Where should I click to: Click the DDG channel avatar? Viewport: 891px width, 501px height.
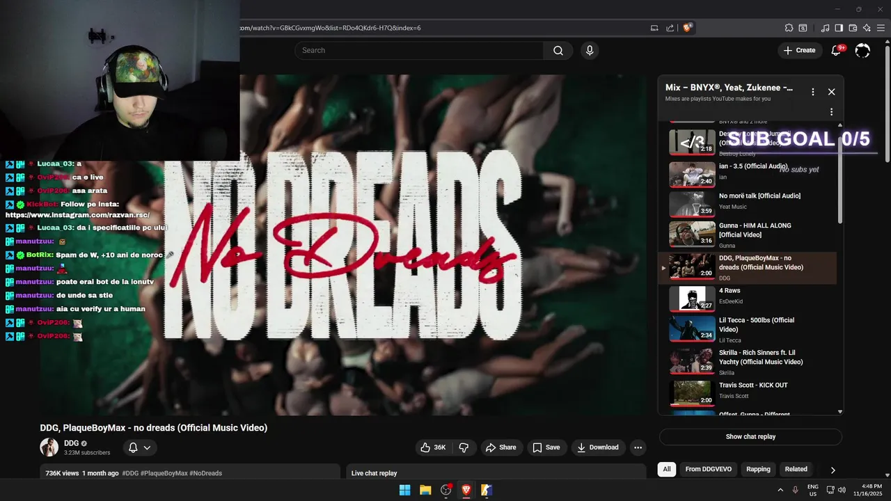tap(49, 447)
